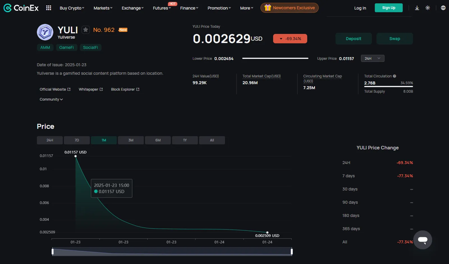Click the download app icon
Screen dimensions: 449x264
[x=417, y=8]
